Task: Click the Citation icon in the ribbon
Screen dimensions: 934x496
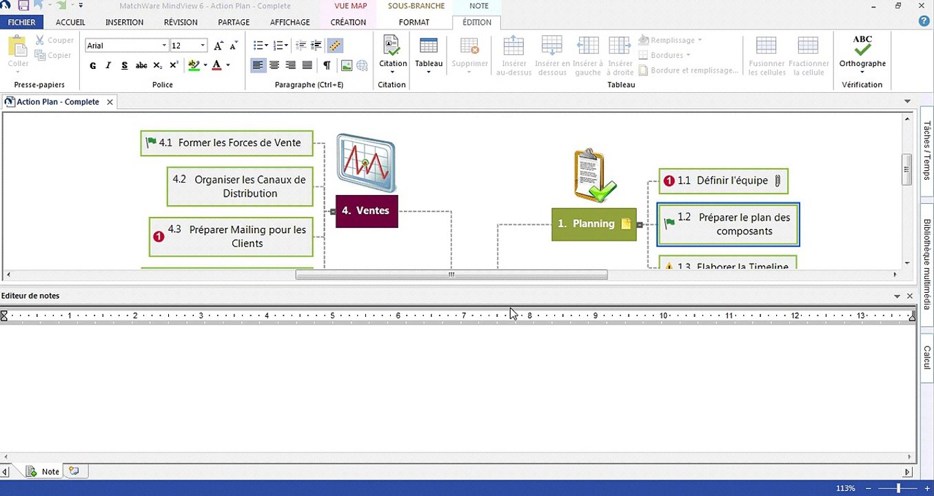Action: pos(392,48)
